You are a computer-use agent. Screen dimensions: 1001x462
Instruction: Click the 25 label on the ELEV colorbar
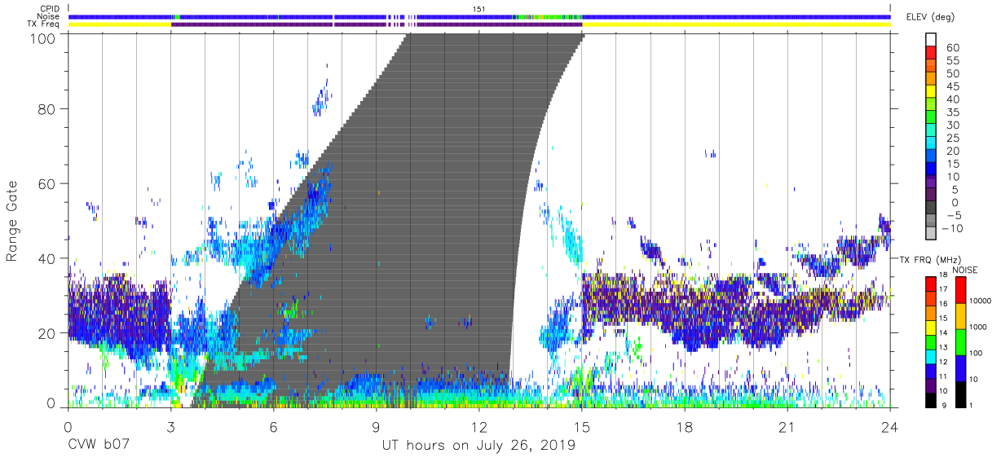[x=953, y=138]
